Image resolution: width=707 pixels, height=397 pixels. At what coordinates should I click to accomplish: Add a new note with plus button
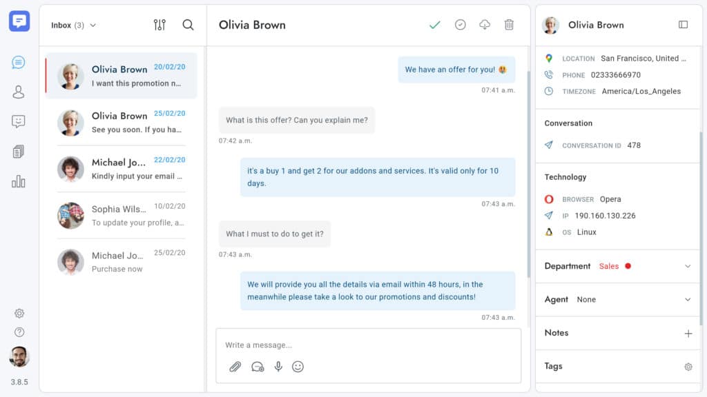click(688, 334)
